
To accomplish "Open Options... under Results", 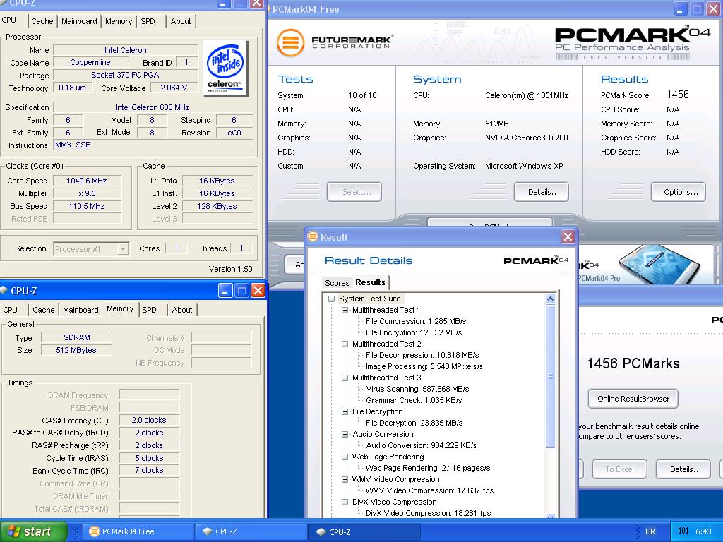I will tap(679, 192).
